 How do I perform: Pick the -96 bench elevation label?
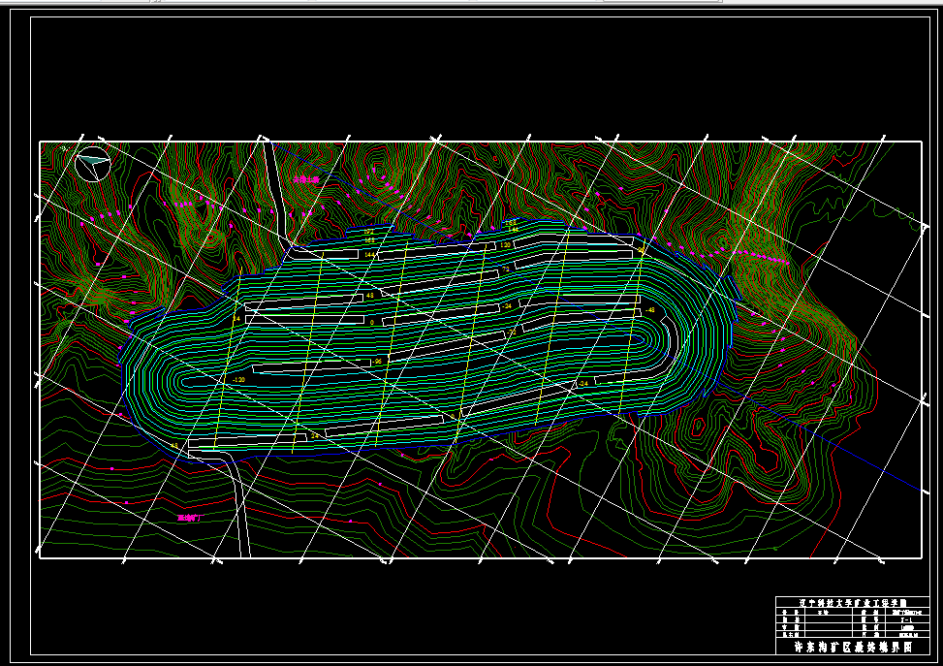pos(377,362)
